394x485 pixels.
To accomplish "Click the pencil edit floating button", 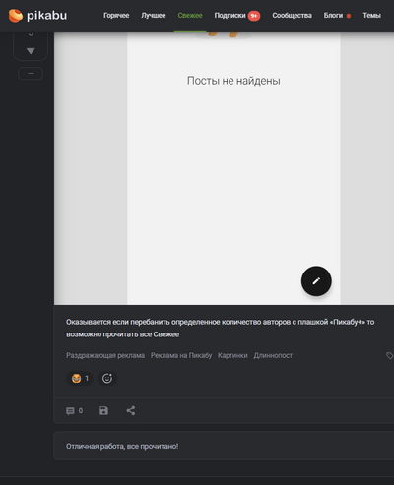I will click(x=316, y=281).
